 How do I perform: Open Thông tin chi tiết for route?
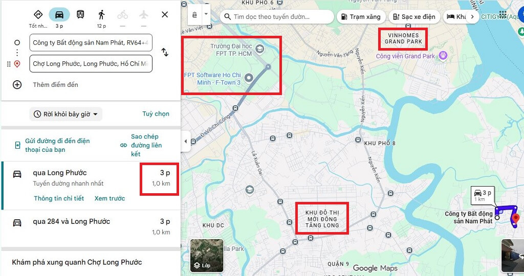click(x=59, y=198)
